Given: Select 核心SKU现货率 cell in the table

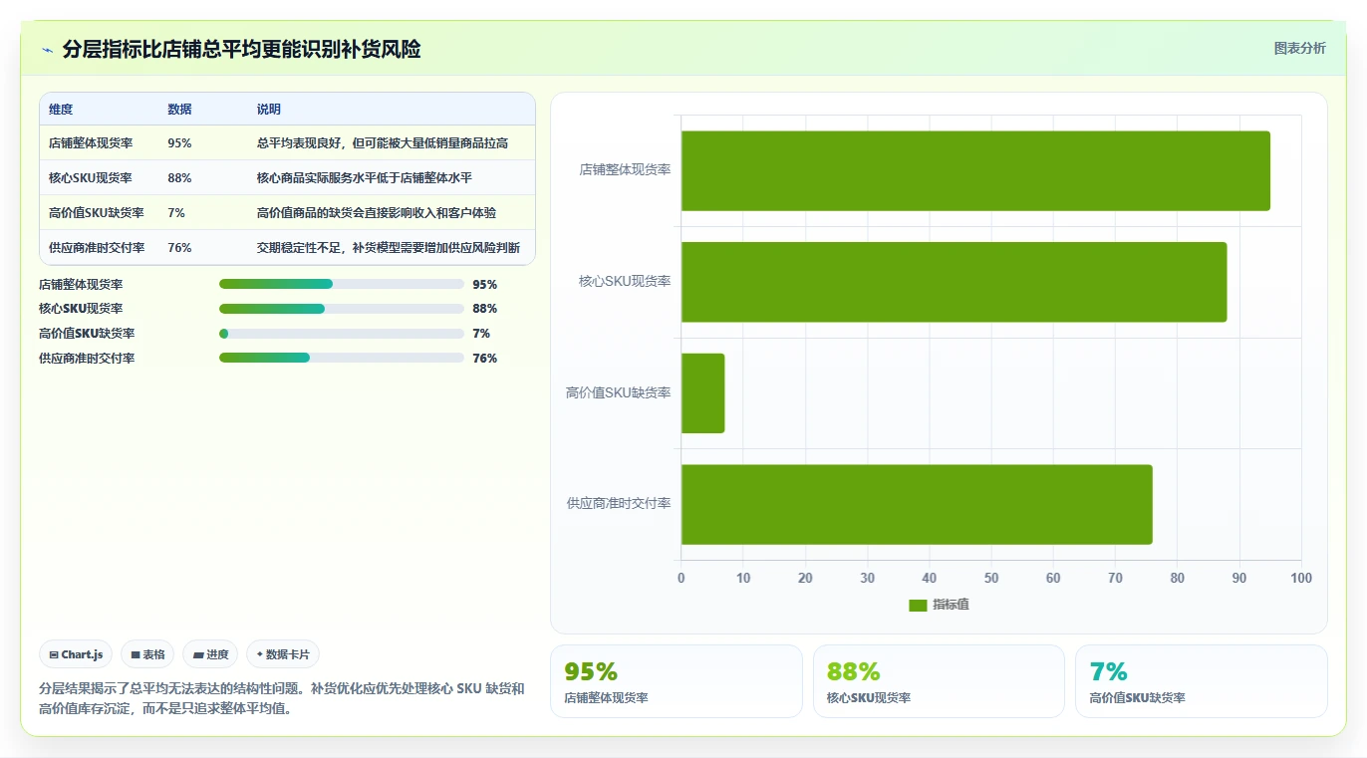Looking at the screenshot, I should (x=91, y=178).
